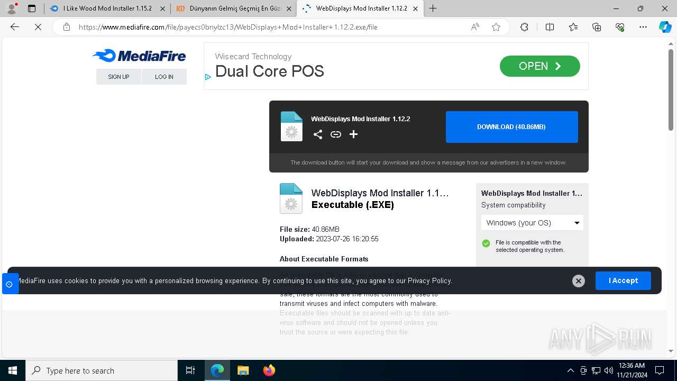
Task: Go back using the browser back arrow
Action: tap(15, 27)
